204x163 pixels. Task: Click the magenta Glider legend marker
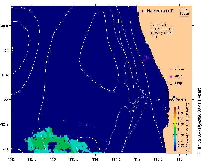(x=171, y=70)
